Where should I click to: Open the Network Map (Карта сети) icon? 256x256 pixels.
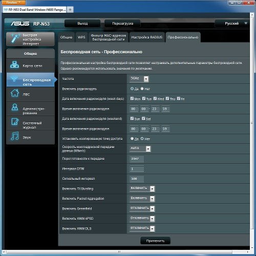[14, 65]
